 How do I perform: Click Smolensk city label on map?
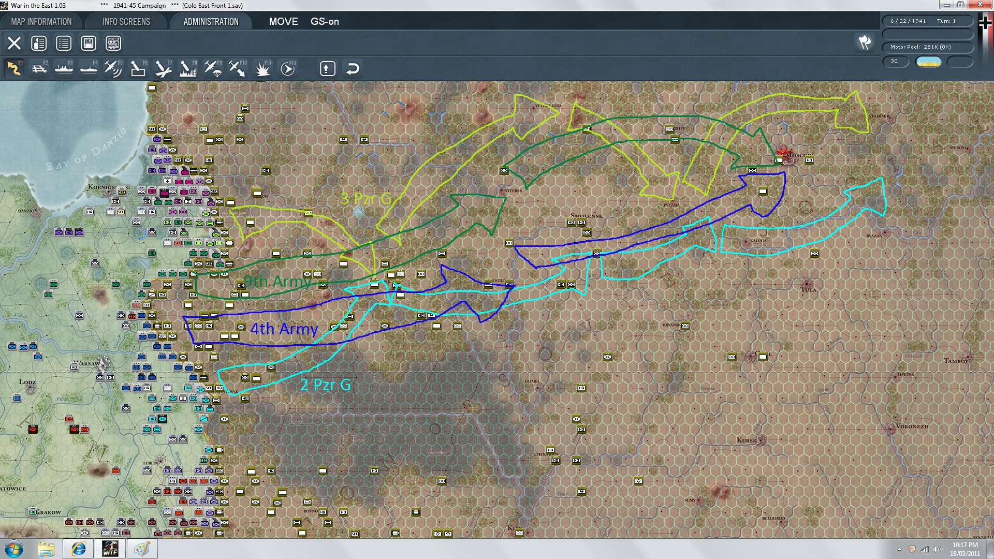pos(586,215)
